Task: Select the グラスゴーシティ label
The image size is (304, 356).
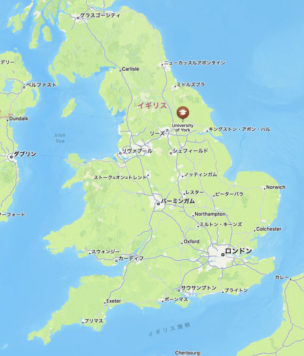Action: pyautogui.click(x=100, y=15)
